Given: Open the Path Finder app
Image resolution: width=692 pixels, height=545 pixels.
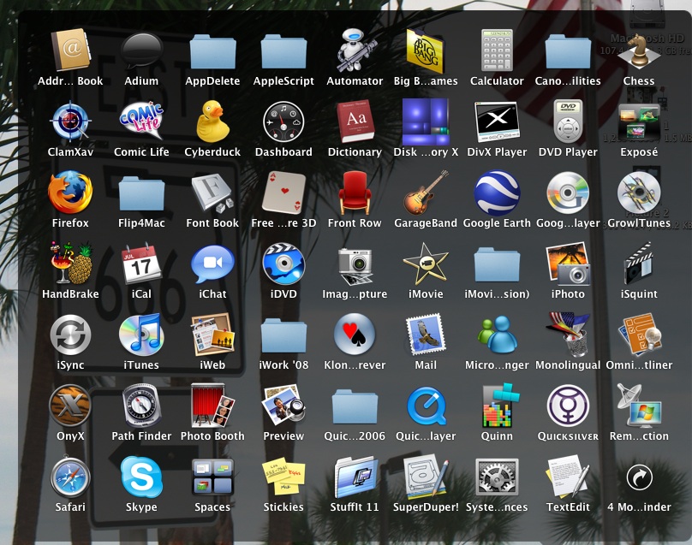Looking at the screenshot, I should [x=141, y=406].
